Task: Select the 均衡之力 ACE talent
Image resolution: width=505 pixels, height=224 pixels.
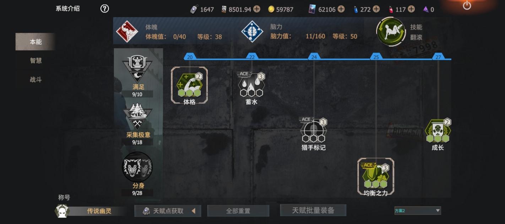Action: (376, 177)
